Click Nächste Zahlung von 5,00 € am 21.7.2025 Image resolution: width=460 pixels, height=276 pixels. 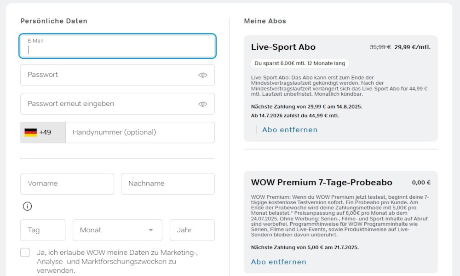click(x=305, y=247)
